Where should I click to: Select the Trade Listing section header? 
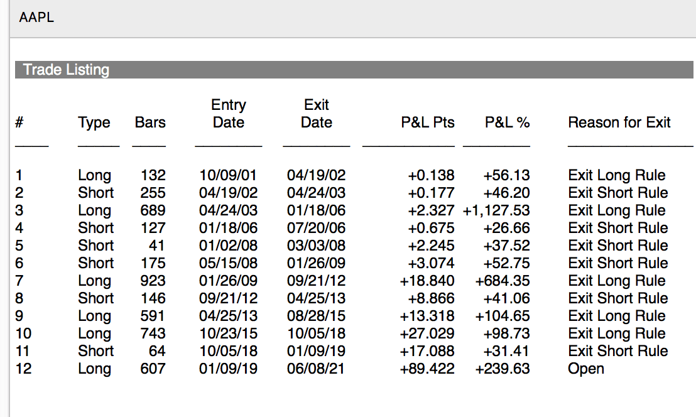66,70
